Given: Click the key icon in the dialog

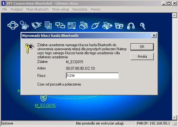Looking at the screenshot, I should click(30, 48).
